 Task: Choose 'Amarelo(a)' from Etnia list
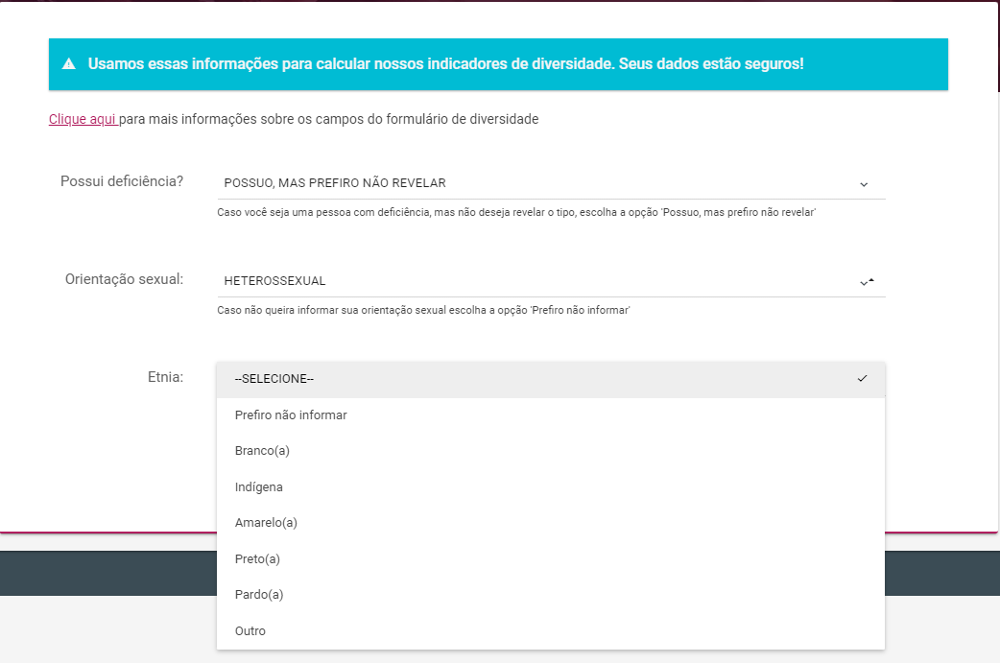pyautogui.click(x=551, y=523)
